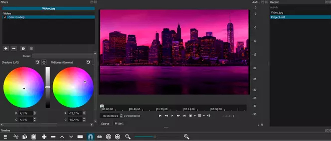Ripple delete with Timeline minus icon
This screenshot has height=141, width=331.
pyautogui.click(x=53, y=137)
